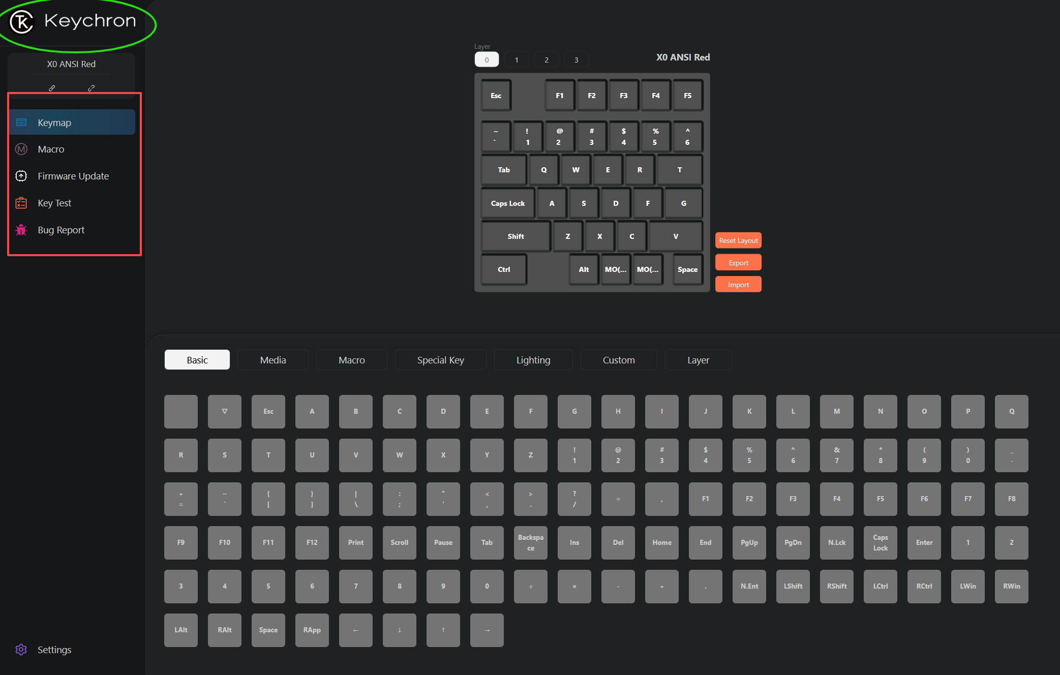The width and height of the screenshot is (1060, 675).
Task: Click the disconnect broken-link icon
Action: click(x=91, y=88)
